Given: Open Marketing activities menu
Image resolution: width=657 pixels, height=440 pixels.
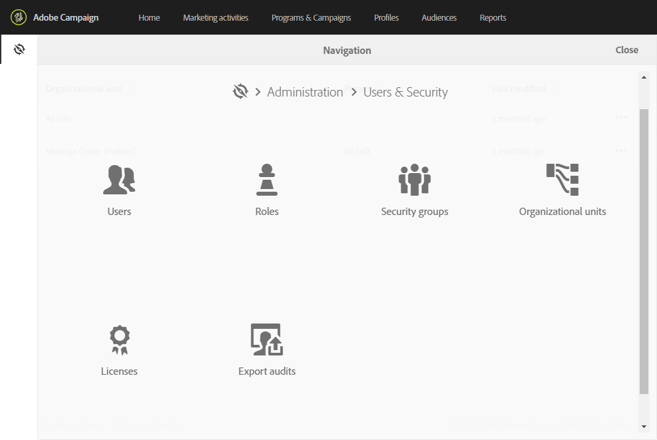Looking at the screenshot, I should [216, 17].
